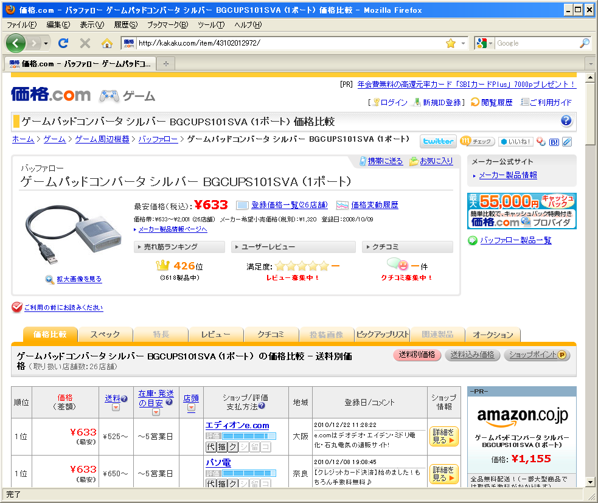Switch to the レビュー tab
Screen dimensions: 598x503
216,334
